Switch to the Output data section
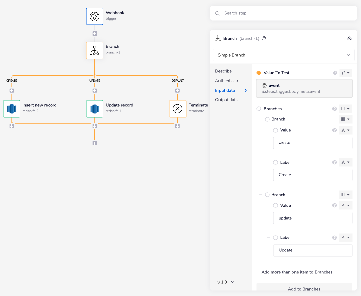 pyautogui.click(x=226, y=100)
